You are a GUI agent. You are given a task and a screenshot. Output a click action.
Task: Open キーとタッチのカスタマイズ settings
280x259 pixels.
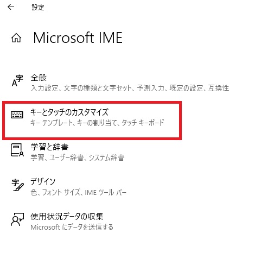(x=69, y=112)
